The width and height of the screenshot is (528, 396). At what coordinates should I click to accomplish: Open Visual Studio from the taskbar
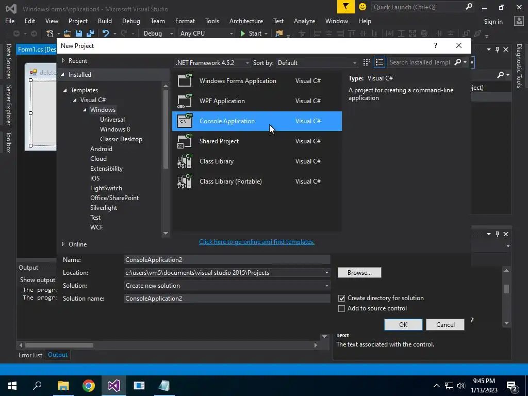click(114, 386)
